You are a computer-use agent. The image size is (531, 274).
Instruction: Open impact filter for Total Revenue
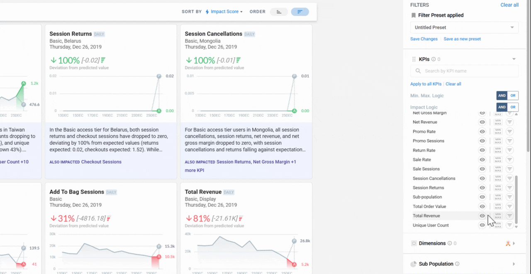coord(510,216)
